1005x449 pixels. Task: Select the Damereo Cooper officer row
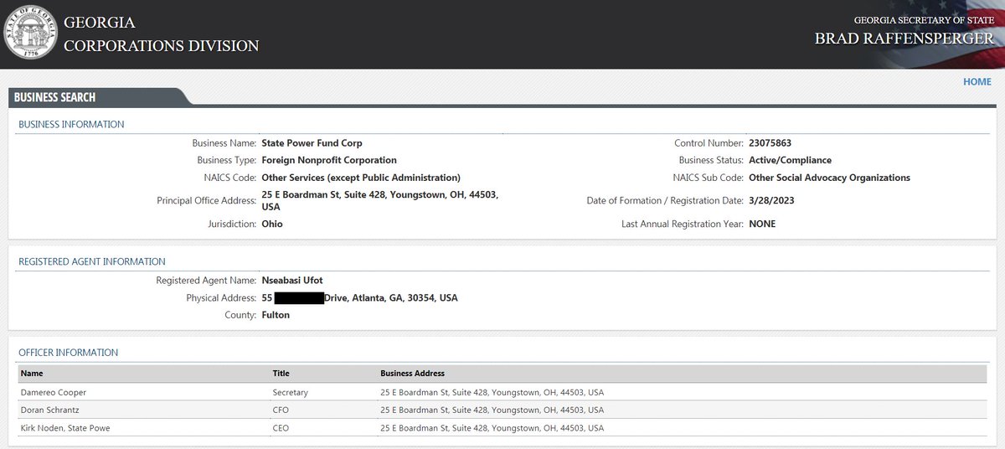point(54,392)
